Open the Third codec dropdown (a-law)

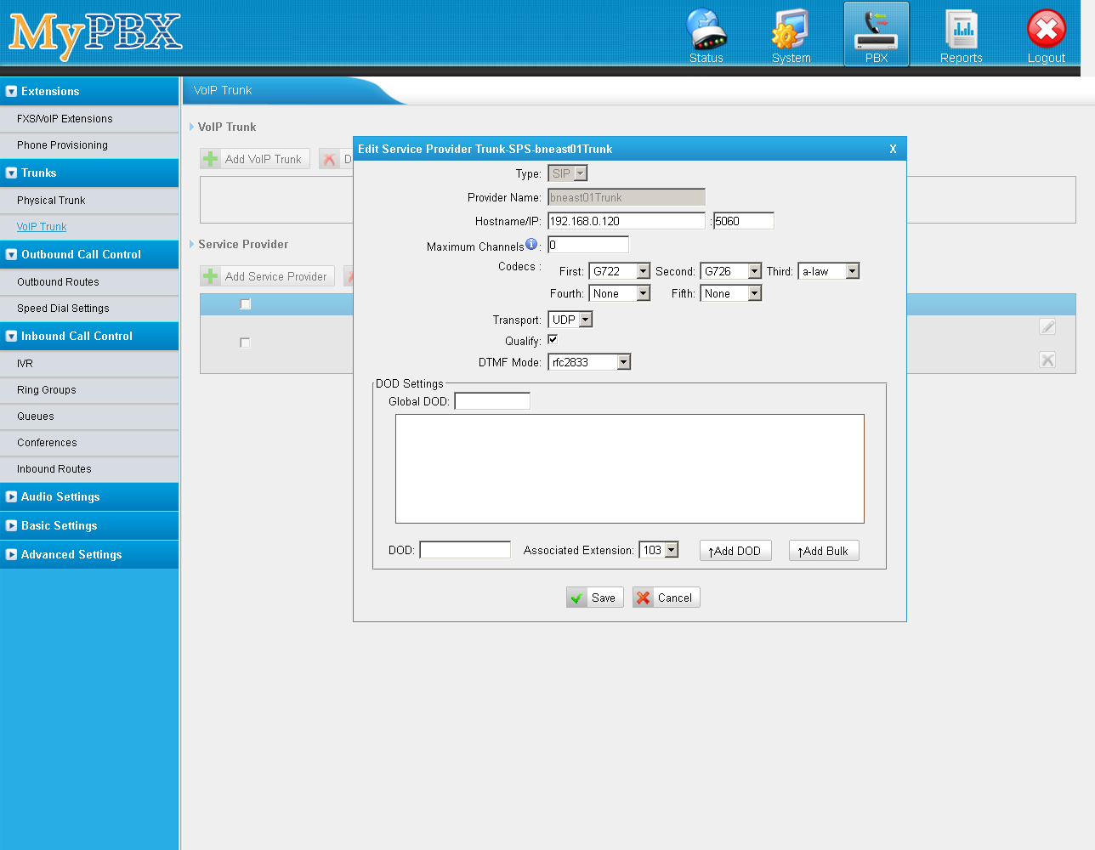[829, 271]
